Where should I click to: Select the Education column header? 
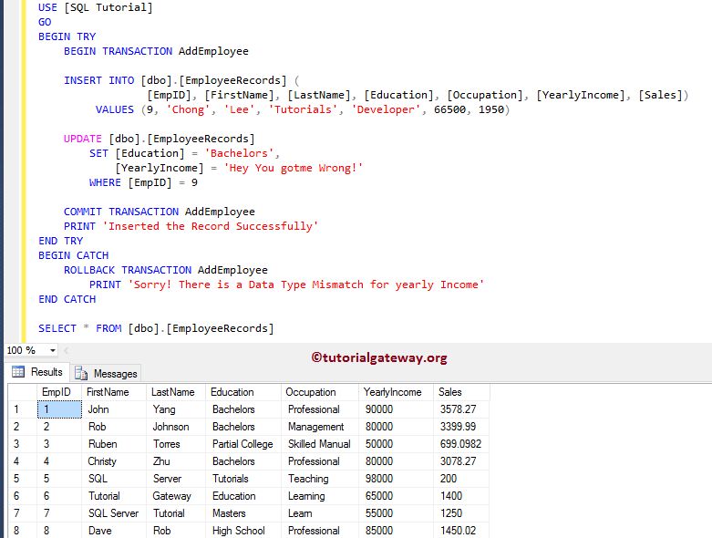(x=243, y=392)
